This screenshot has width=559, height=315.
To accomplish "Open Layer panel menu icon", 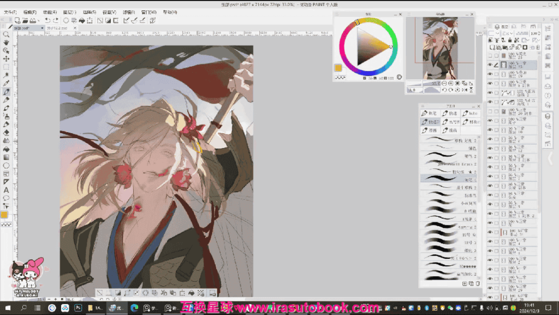I will tap(490, 26).
